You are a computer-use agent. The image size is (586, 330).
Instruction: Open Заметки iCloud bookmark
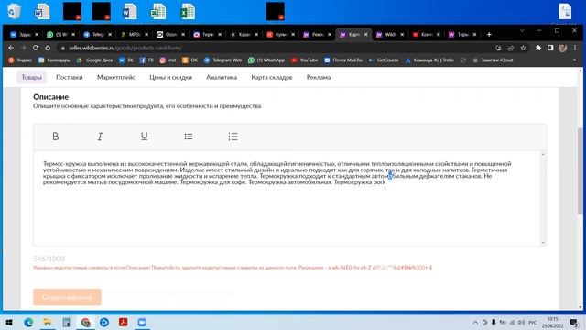click(x=493, y=60)
